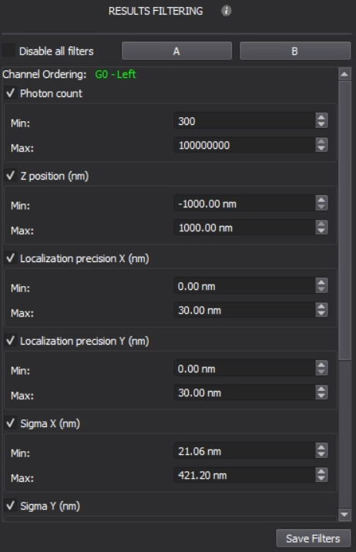The width and height of the screenshot is (356, 552).
Task: Decrease Localization precision Y Min down arrow
Action: pyautogui.click(x=321, y=372)
